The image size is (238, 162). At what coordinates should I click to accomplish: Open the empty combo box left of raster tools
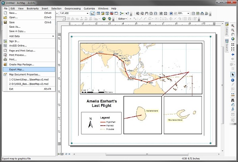[x=60, y=19]
